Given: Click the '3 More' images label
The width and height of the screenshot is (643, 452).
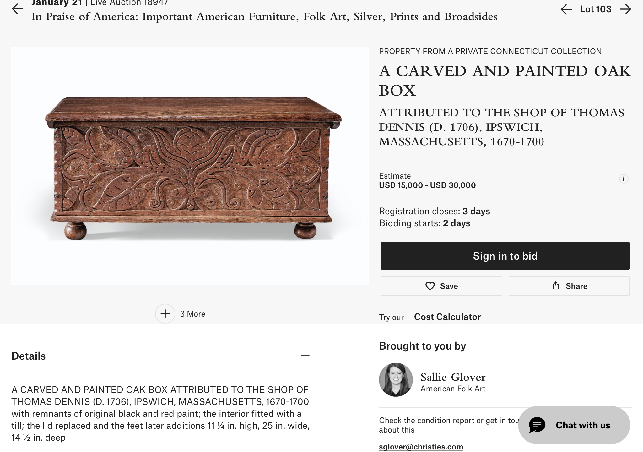Looking at the screenshot, I should pos(192,314).
